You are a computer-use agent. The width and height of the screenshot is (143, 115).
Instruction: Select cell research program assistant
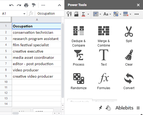[36, 39]
